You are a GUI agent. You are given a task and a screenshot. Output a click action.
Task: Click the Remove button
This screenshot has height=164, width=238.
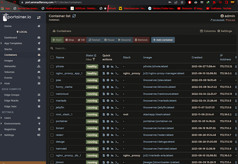tap(141, 40)
